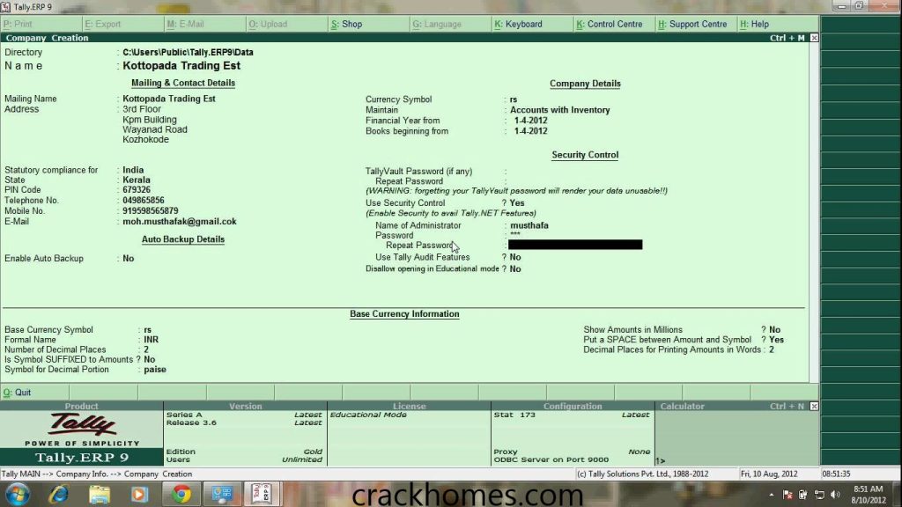902x507 pixels.
Task: Open Internet Explorer from taskbar
Action: 59,495
